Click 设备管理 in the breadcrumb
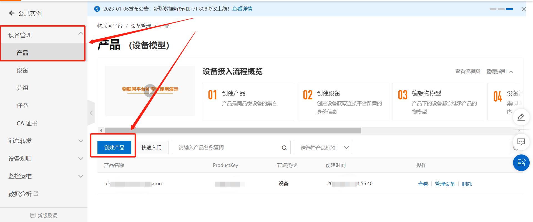 click(x=141, y=26)
